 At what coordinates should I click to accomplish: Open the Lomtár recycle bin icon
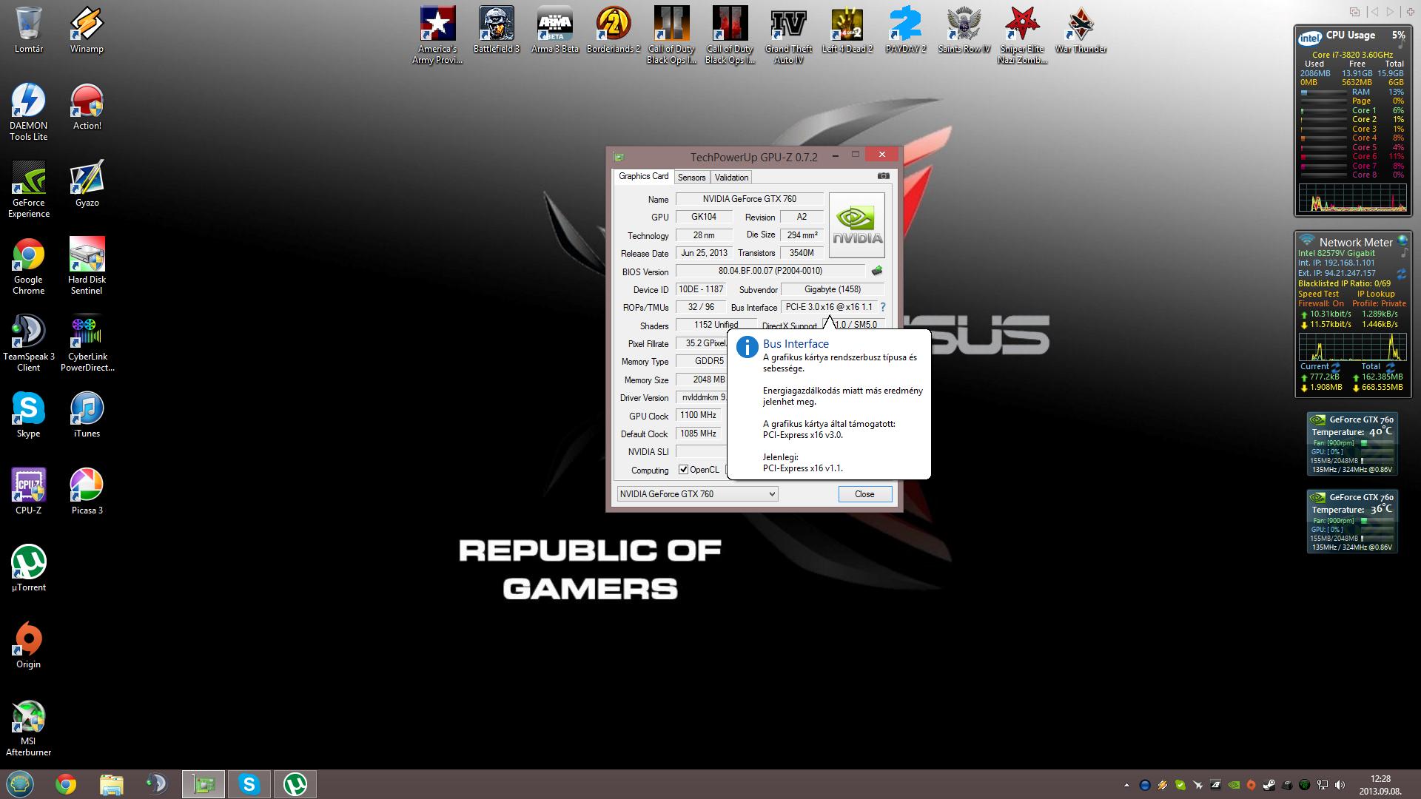pos(28,30)
